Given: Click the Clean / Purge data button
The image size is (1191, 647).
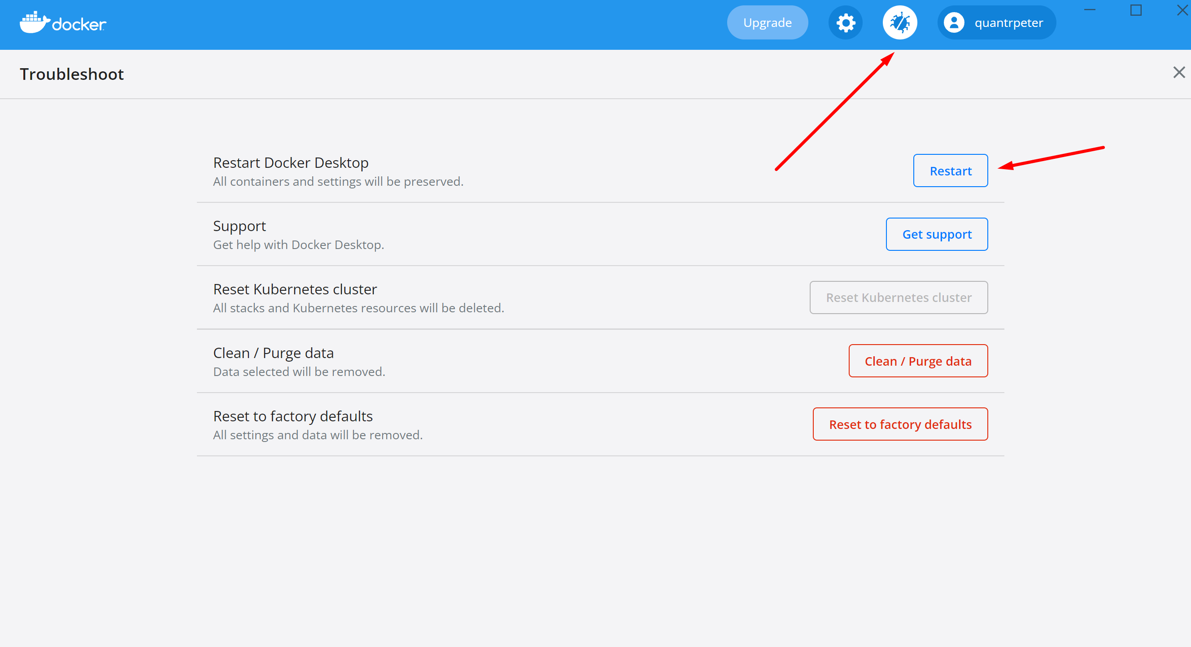Looking at the screenshot, I should point(918,361).
